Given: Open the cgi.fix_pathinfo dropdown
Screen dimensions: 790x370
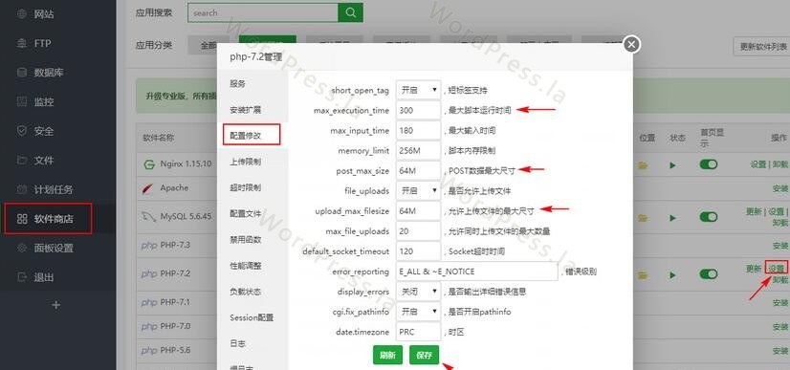Looking at the screenshot, I should [x=418, y=312].
